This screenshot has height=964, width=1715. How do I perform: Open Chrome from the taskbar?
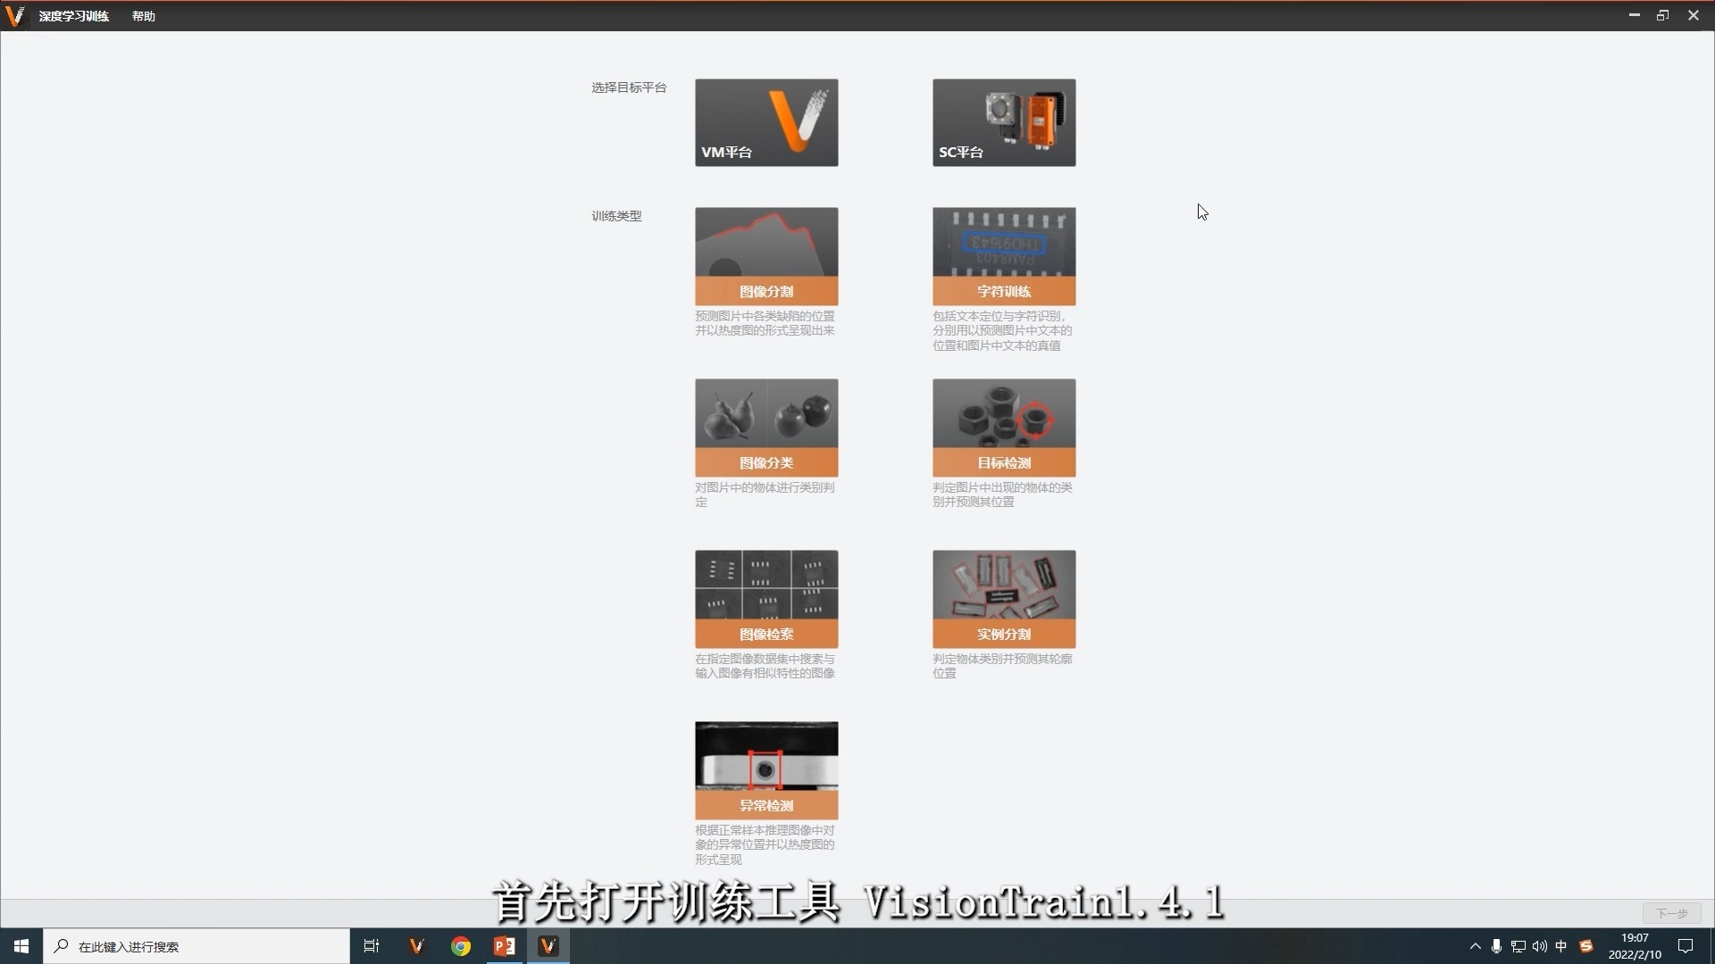(x=461, y=946)
